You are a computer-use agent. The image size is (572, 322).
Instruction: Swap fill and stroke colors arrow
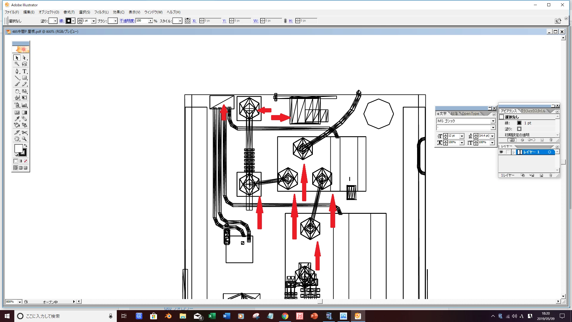[26, 145]
